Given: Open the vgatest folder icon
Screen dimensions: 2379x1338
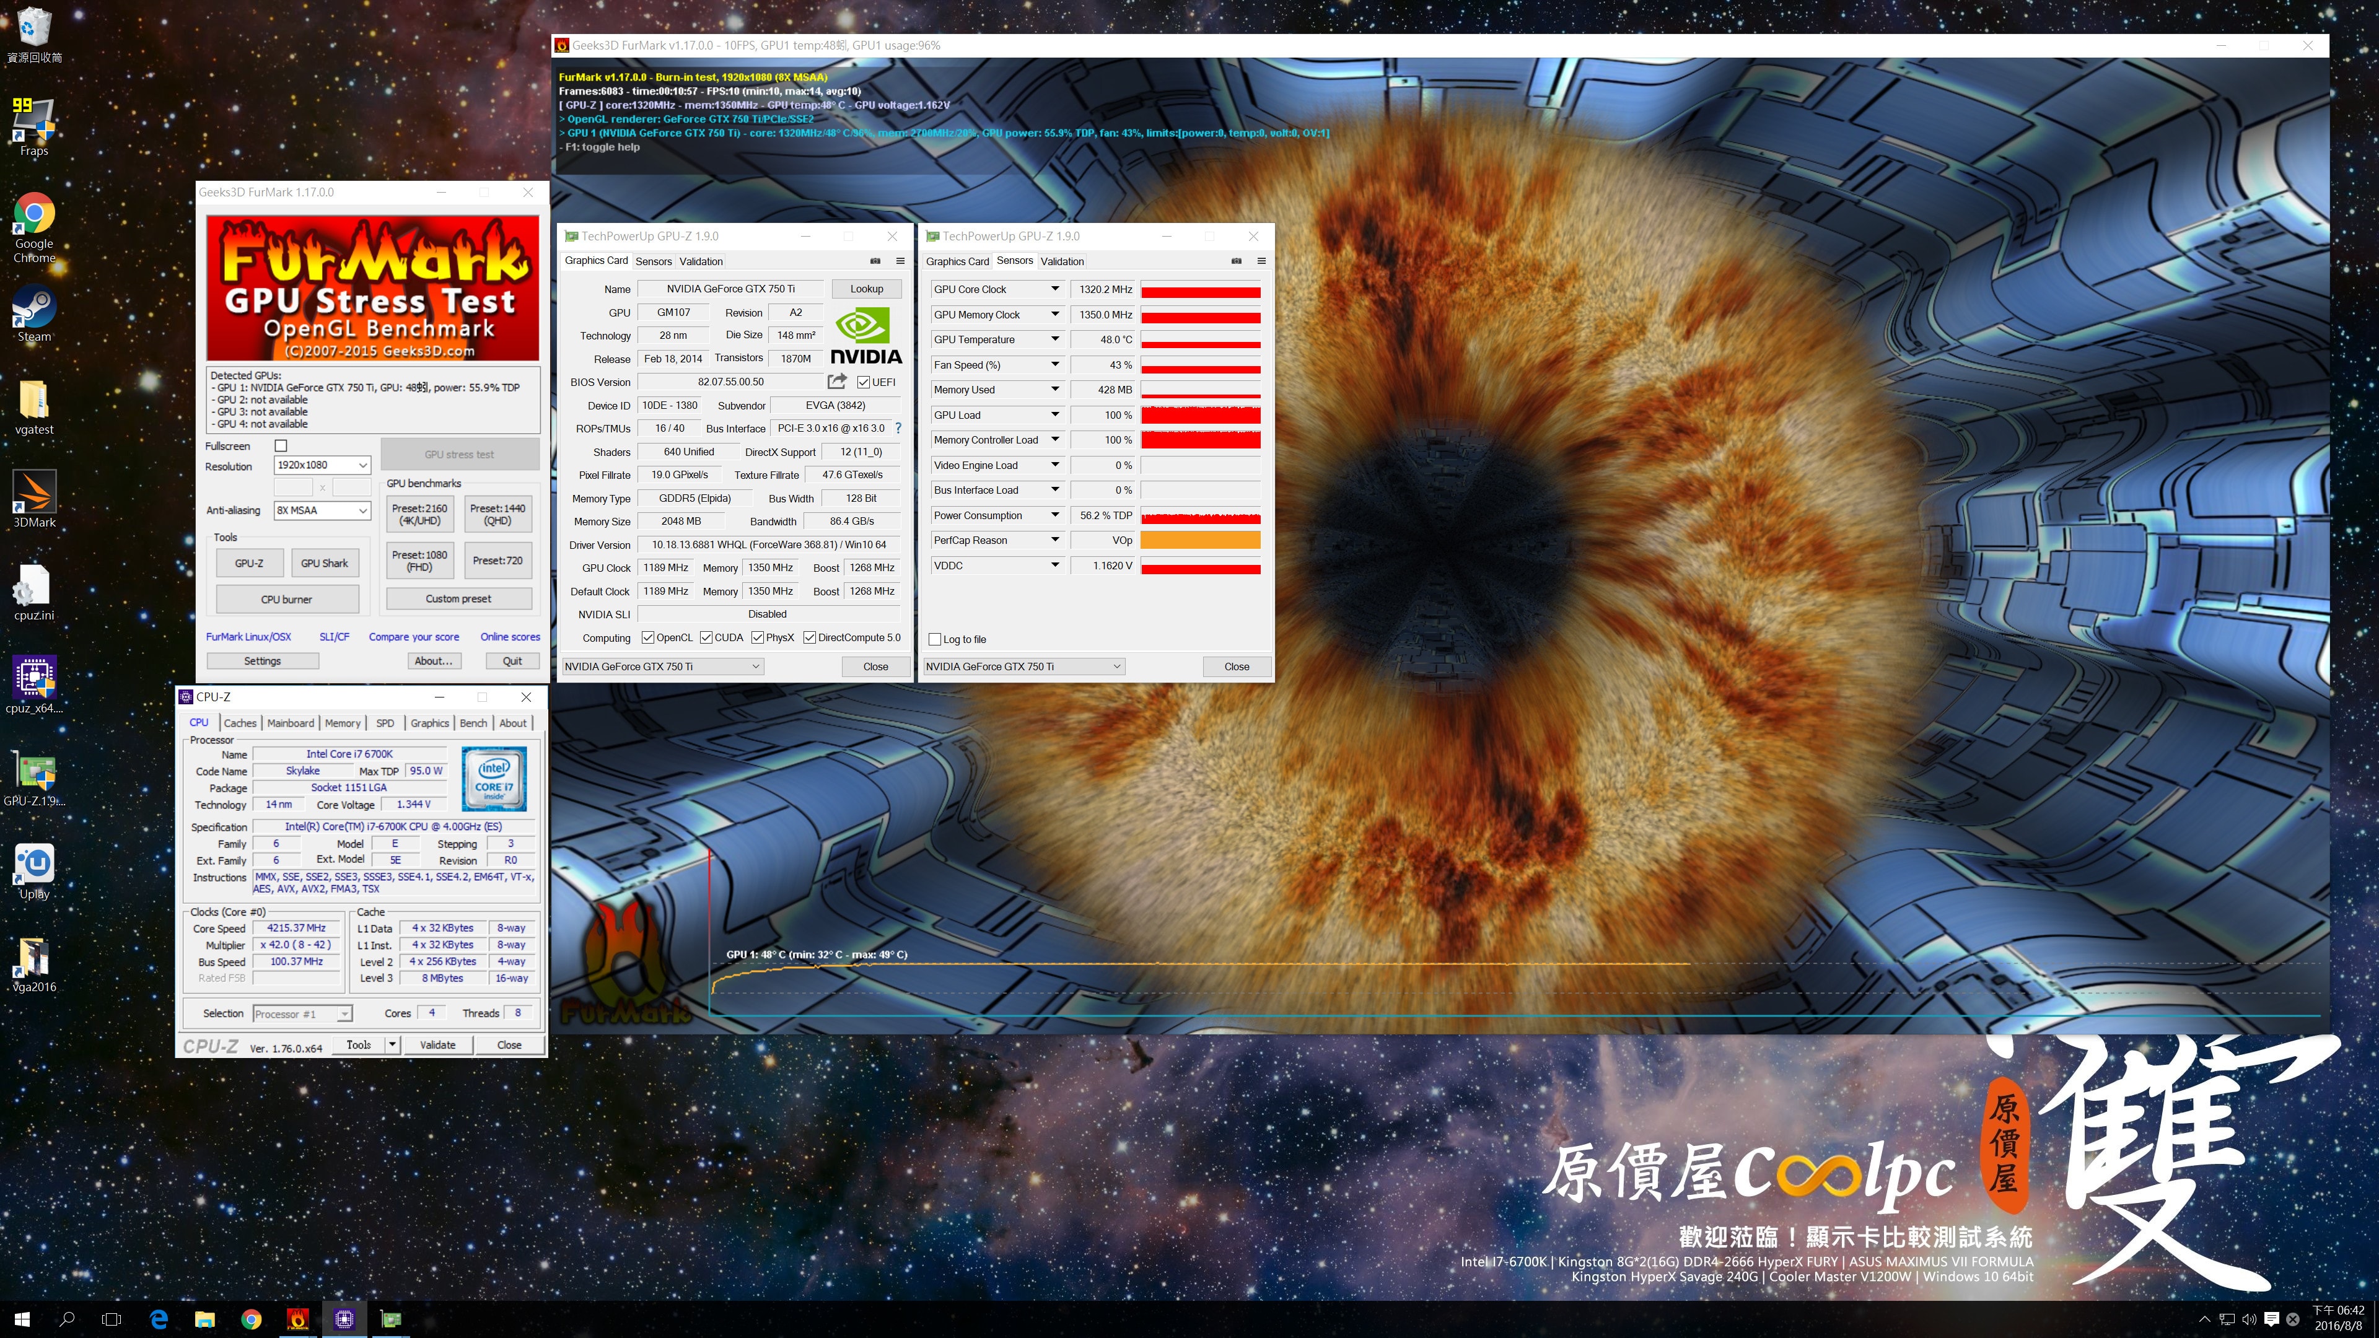Looking at the screenshot, I should (x=34, y=406).
